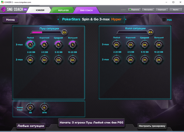The width and height of the screenshot is (184, 132).
Task: Select call 3-max Любой 39% dial
Action: 116,45
